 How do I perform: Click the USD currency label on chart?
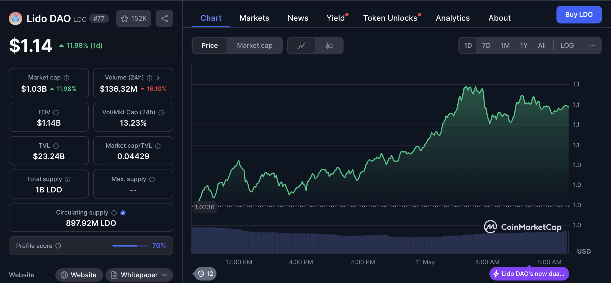(x=584, y=252)
